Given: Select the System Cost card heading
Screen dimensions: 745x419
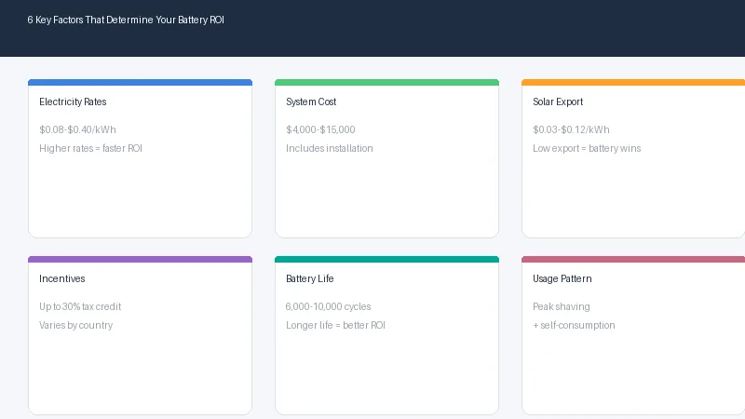Looking at the screenshot, I should [x=311, y=101].
